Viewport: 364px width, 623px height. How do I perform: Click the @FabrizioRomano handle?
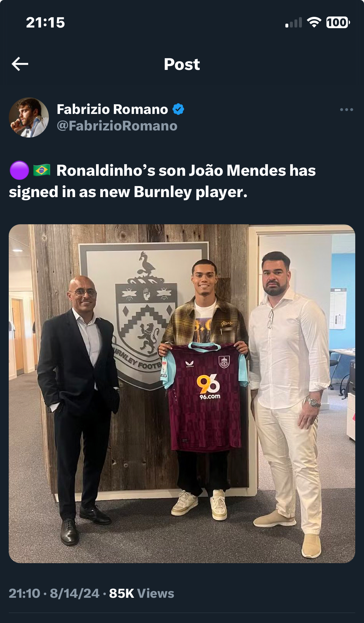(117, 126)
